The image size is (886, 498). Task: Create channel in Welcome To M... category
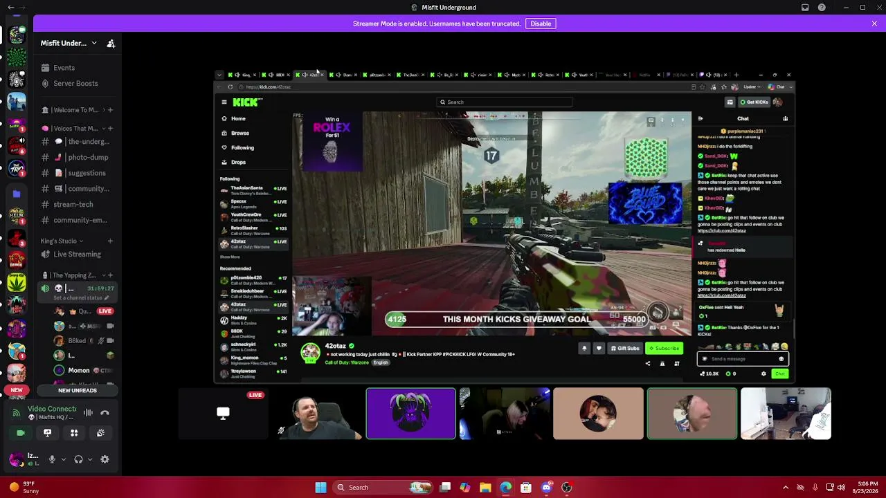click(111, 110)
